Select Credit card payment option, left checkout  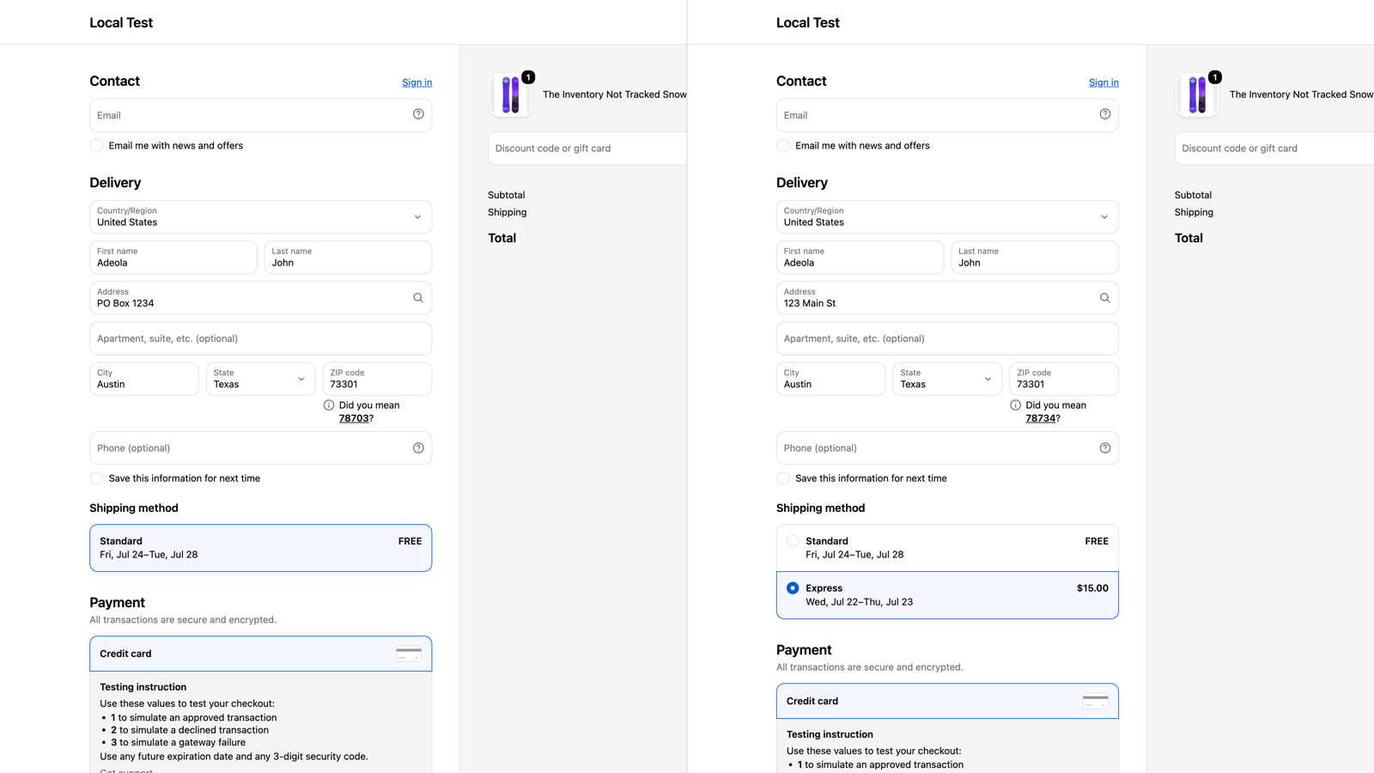click(260, 654)
